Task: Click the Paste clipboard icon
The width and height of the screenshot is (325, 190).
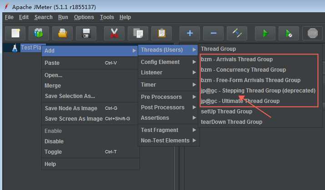Action: point(161,33)
